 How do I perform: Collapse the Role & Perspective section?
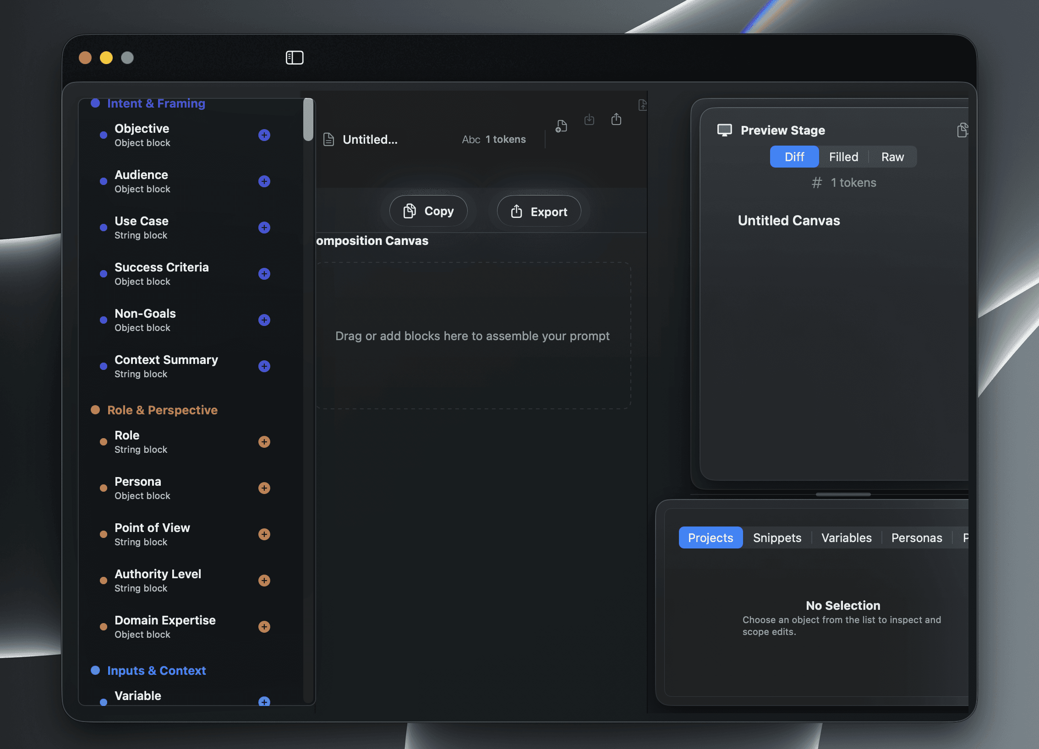pos(162,410)
